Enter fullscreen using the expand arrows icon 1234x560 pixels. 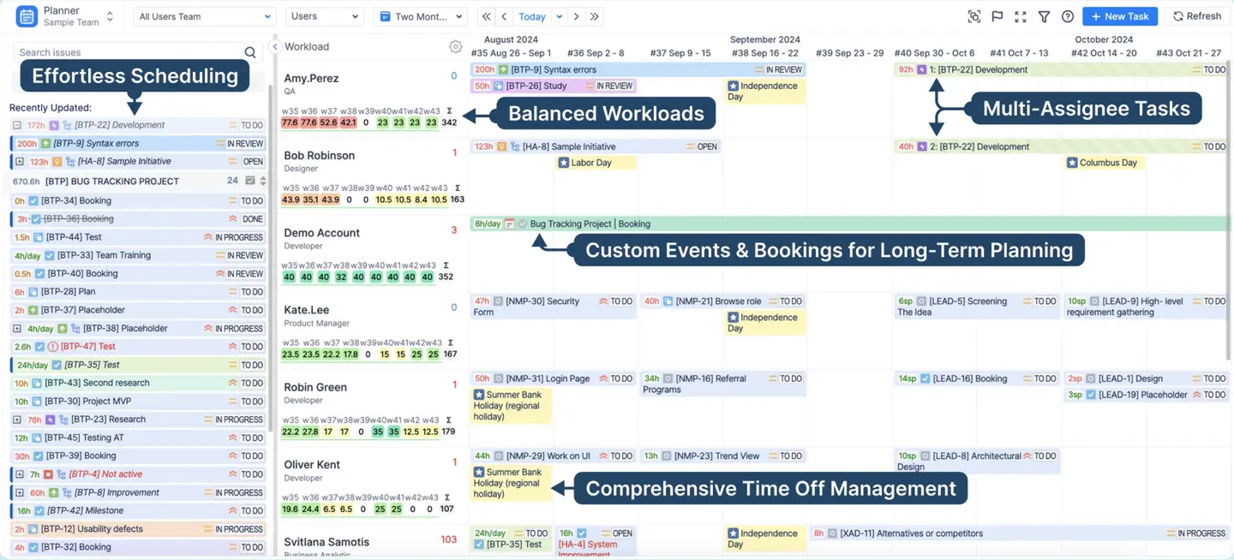tap(1021, 16)
